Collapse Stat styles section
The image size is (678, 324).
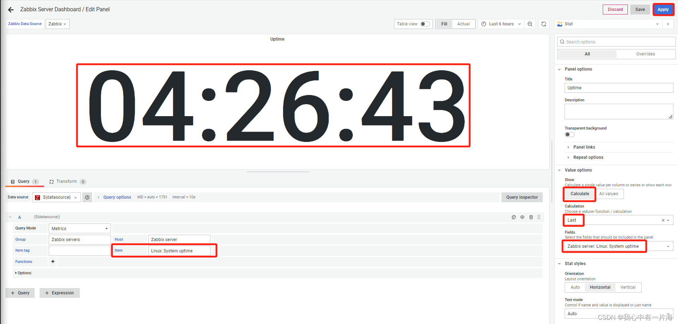tap(575, 264)
